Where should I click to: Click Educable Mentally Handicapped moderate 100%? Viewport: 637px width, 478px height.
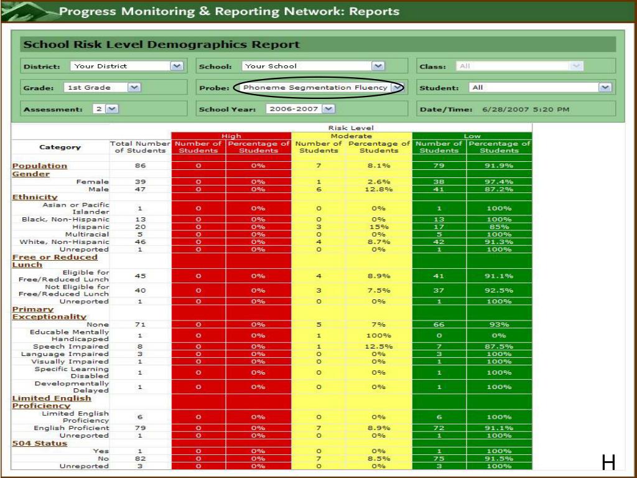379,335
